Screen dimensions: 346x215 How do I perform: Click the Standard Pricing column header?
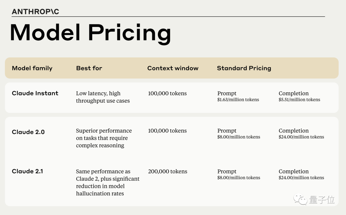click(244, 68)
